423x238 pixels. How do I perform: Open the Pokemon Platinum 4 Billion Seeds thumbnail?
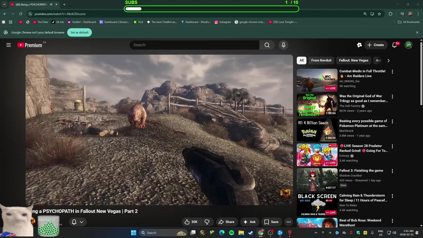(317, 130)
